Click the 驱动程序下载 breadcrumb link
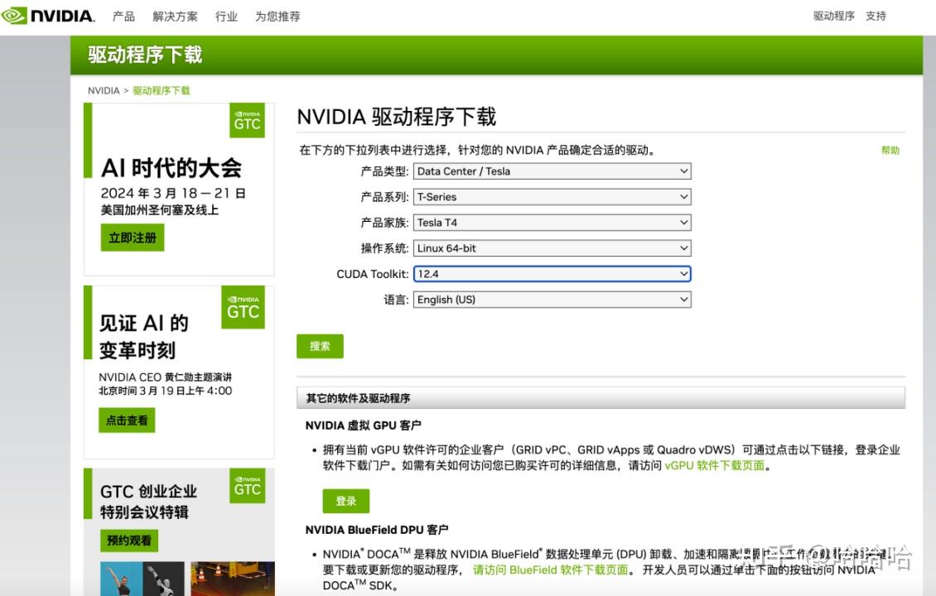The height and width of the screenshot is (596, 936). click(162, 91)
